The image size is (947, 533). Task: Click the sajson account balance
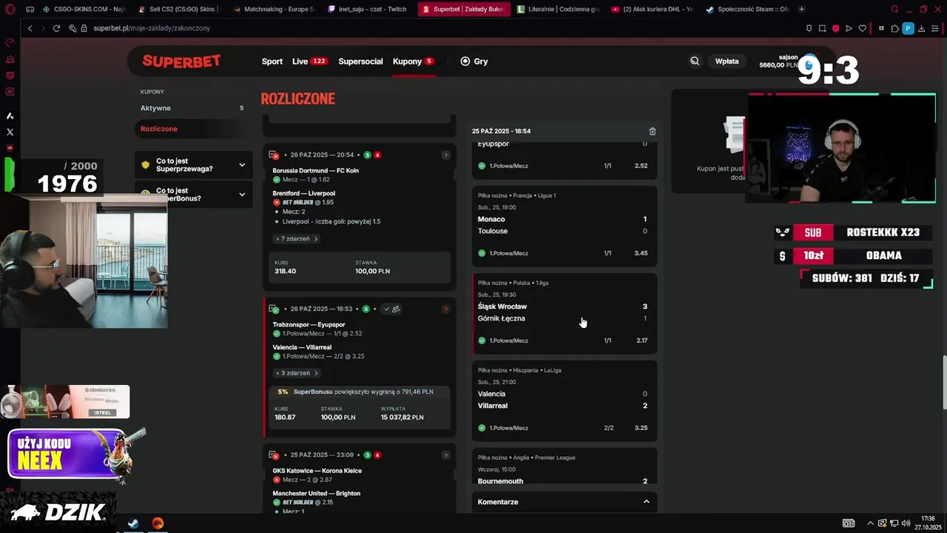pos(778,61)
